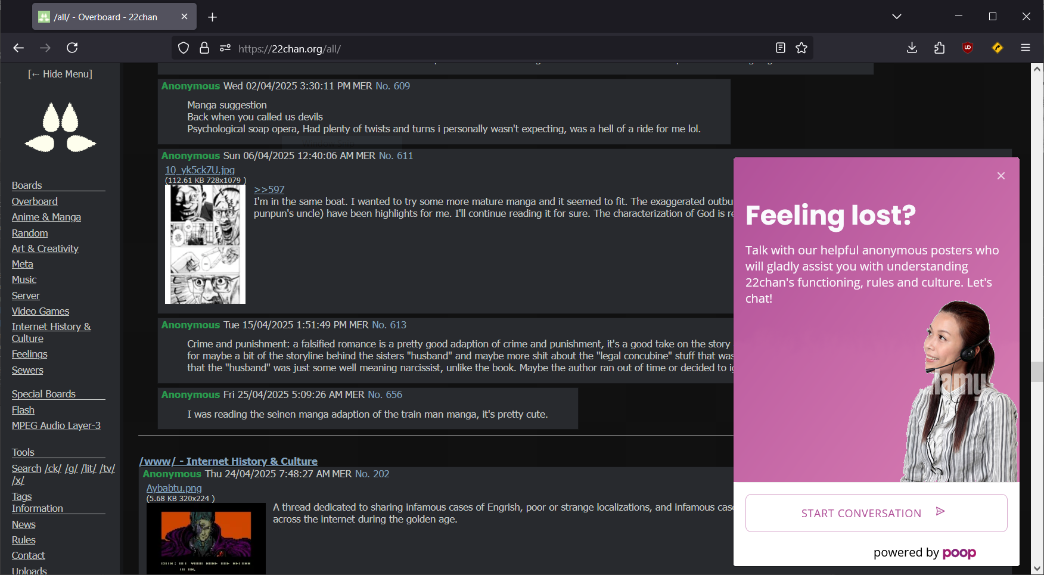The width and height of the screenshot is (1044, 575).
Task: Open /www/ - Internet History & Culture heading
Action: pos(228,461)
